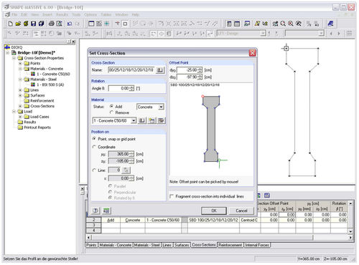Click Cancel in Set Cross-Section dialog
The width and height of the screenshot is (359, 265).
click(241, 211)
